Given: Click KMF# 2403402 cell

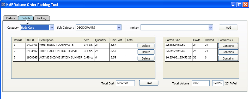Looking at the screenshot, I should pos(32,52).
